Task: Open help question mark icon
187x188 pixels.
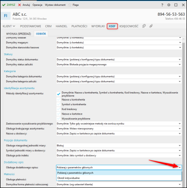Action: click(162, 5)
